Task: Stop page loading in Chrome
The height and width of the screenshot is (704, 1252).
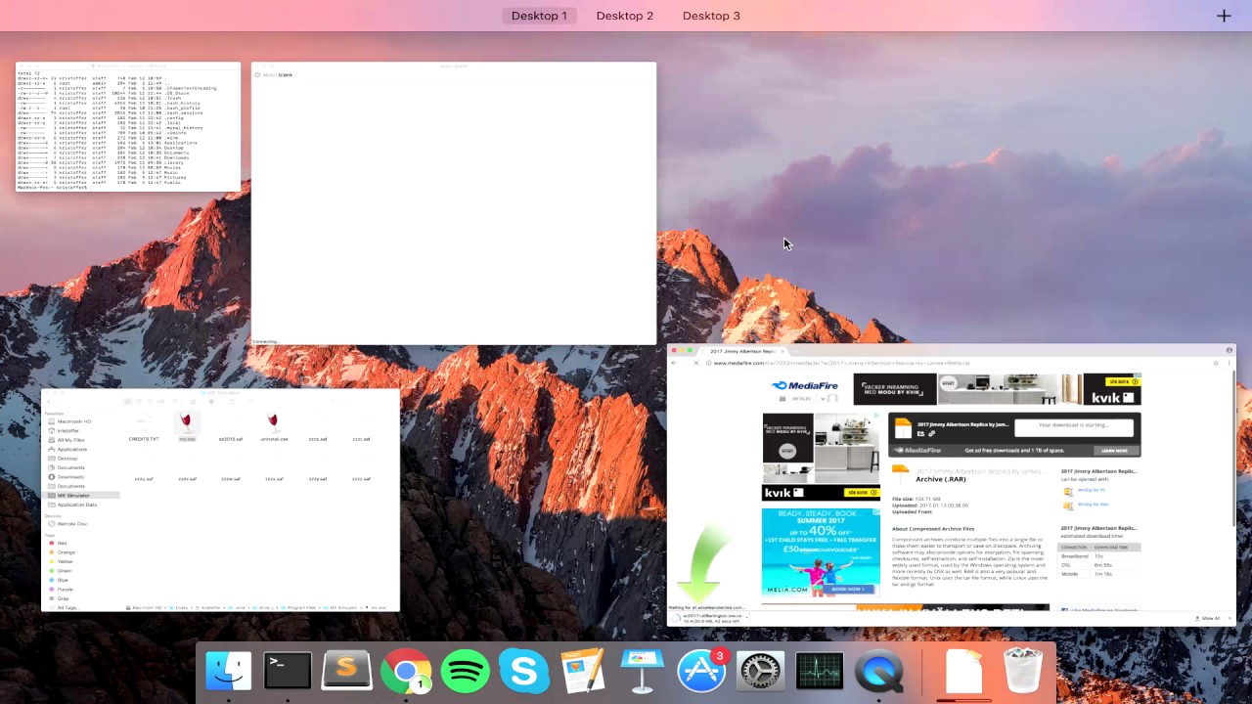Action: pyautogui.click(x=695, y=363)
